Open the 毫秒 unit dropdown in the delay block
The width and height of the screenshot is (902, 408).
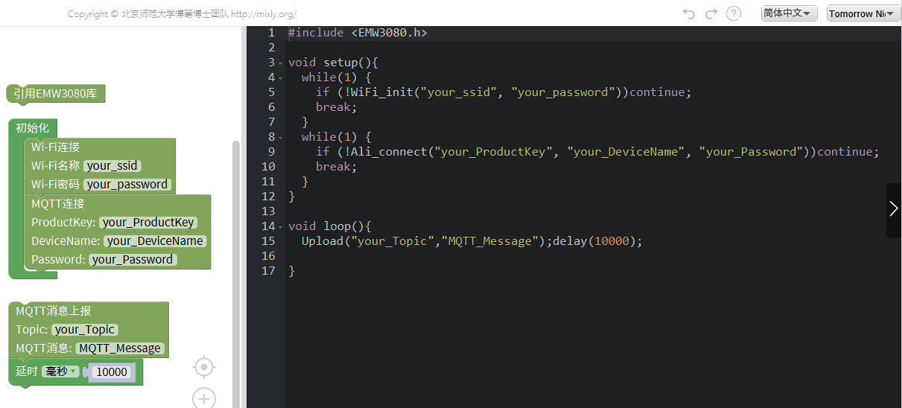click(x=60, y=372)
